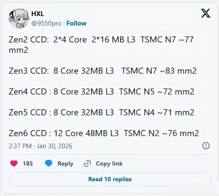Screen dimensions: 219x196
Task: Click the Zen5 CCD TSMC N4 line
Action: click(101, 112)
